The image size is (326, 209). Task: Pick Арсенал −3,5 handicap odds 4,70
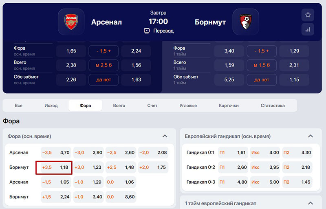click(56, 152)
